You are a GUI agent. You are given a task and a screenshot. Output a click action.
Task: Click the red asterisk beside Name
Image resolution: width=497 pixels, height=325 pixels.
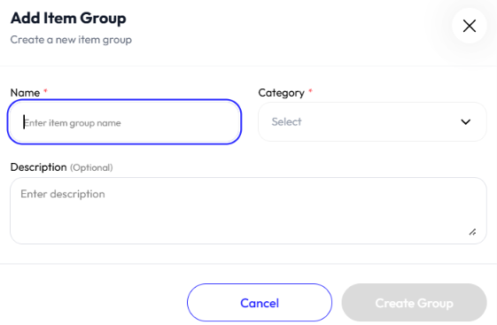point(45,91)
